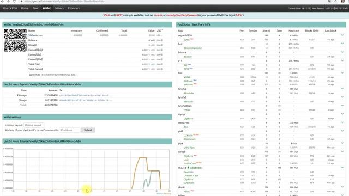Screen dimensions: 349x196
Task: Focus the IP address input field
Action: point(69,130)
